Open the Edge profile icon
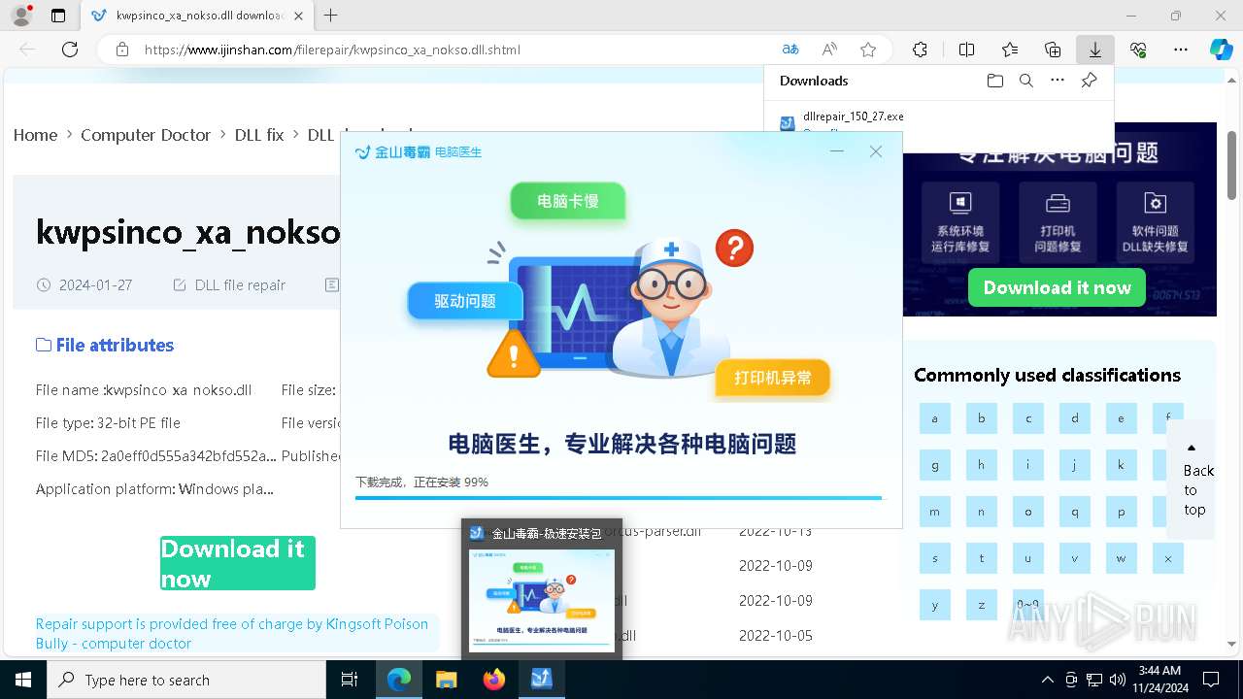This screenshot has width=1243, height=699. tap(20, 16)
